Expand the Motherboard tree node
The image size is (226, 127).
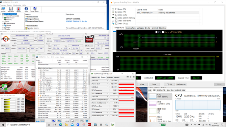[x=3, y=18]
